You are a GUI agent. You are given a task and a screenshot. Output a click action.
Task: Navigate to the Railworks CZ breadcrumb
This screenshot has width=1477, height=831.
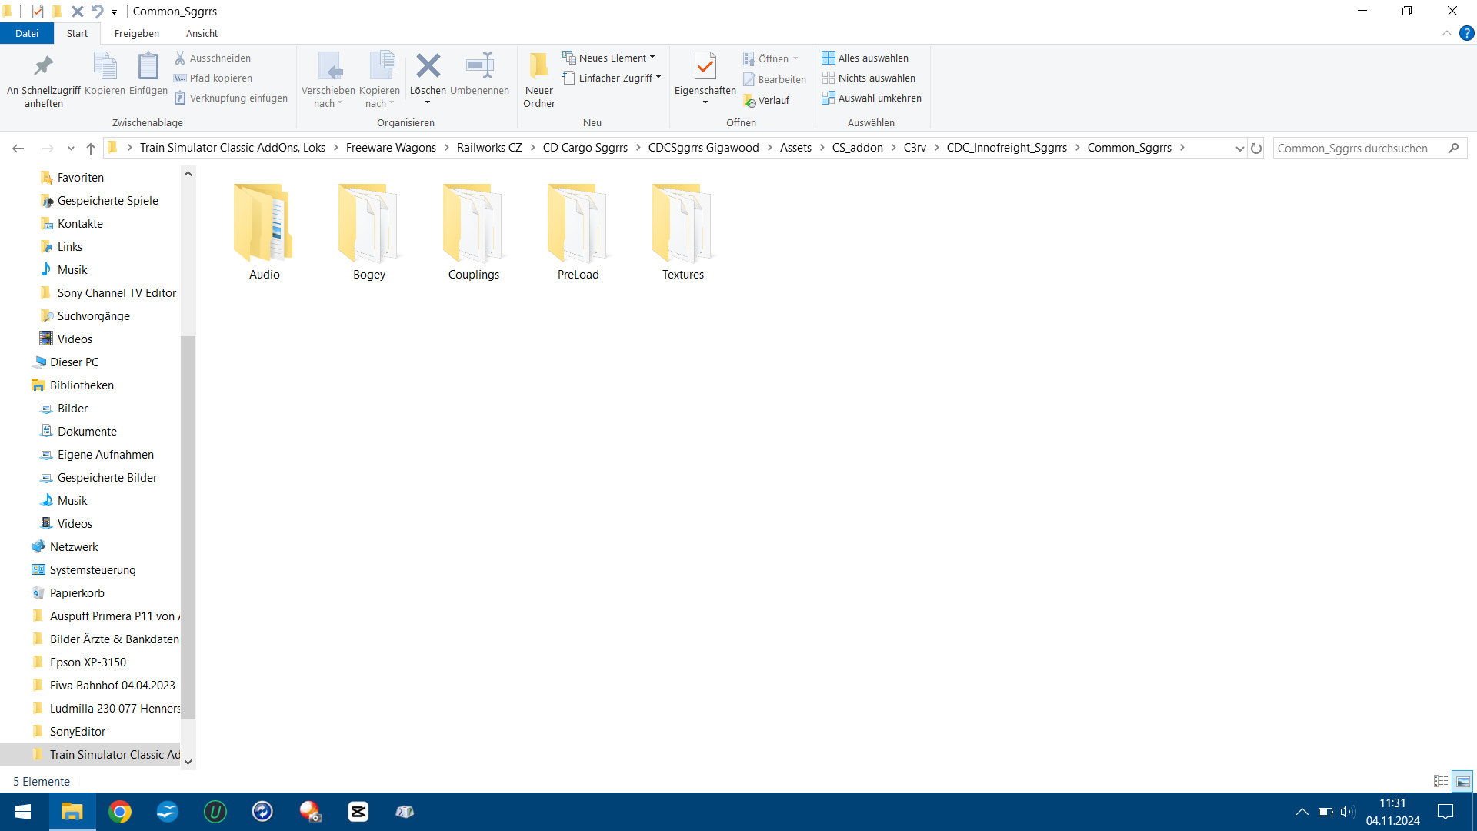pyautogui.click(x=489, y=148)
